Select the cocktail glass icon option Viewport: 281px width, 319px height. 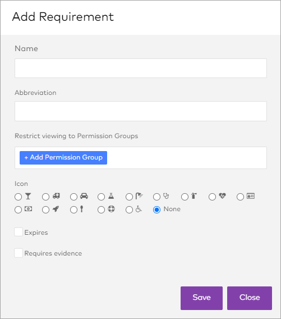[19, 197]
